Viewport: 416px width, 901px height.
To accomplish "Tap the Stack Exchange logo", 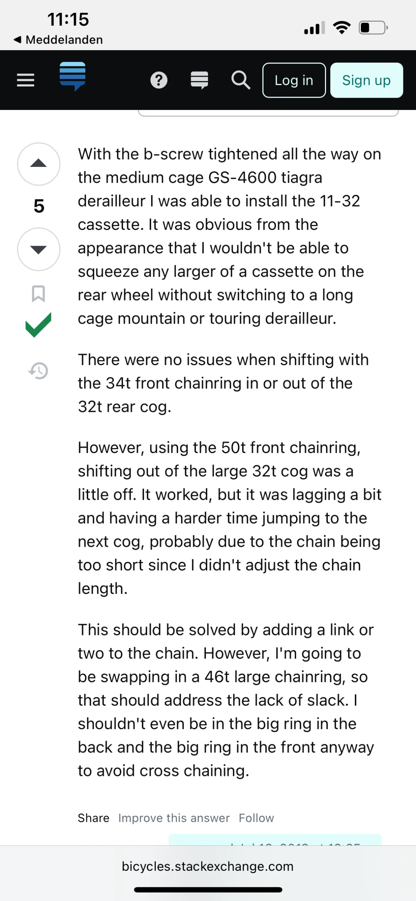I will pos(73,76).
